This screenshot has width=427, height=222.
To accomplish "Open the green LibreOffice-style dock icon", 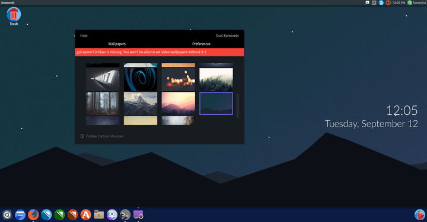I will tap(59, 215).
